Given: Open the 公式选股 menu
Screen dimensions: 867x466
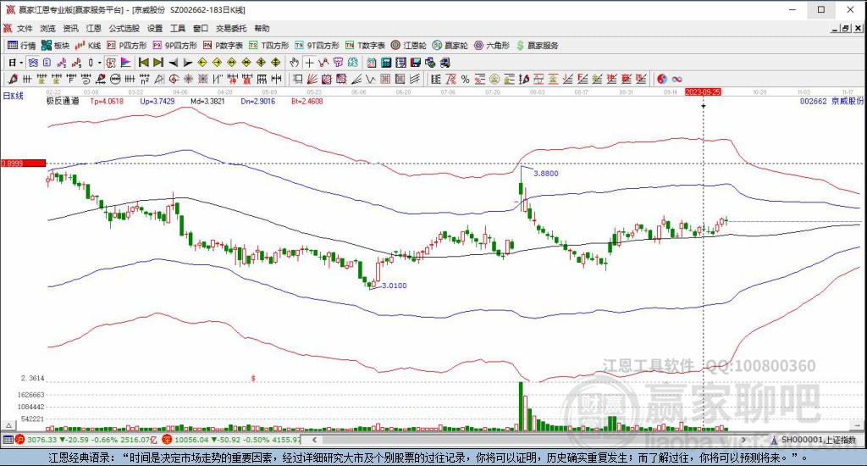Looking at the screenshot, I should [124, 28].
